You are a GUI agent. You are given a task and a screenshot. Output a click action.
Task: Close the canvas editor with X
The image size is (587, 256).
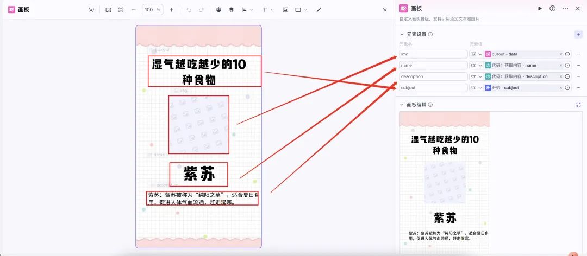pos(385,10)
